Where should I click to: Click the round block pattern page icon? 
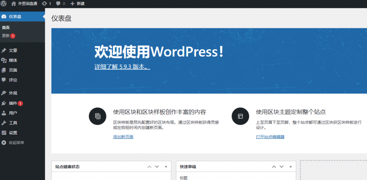tap(97, 116)
